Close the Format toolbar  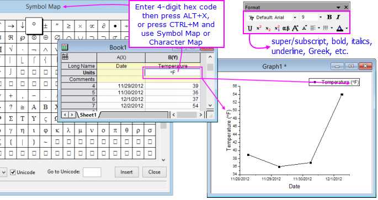pyautogui.click(x=346, y=7)
